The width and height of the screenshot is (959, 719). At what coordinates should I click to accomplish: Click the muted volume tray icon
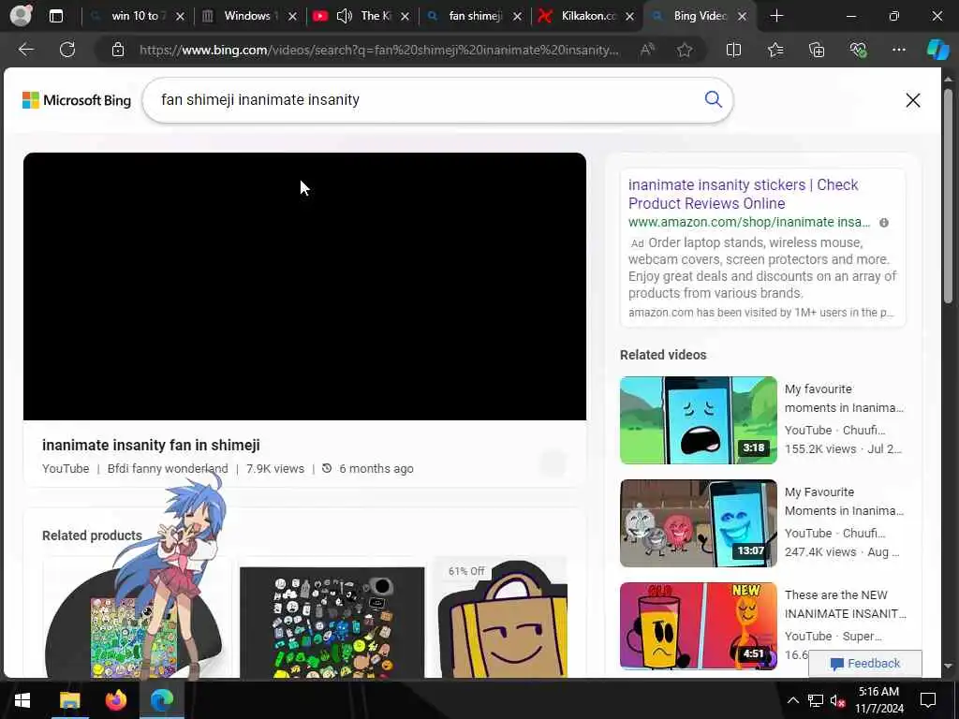(x=837, y=700)
